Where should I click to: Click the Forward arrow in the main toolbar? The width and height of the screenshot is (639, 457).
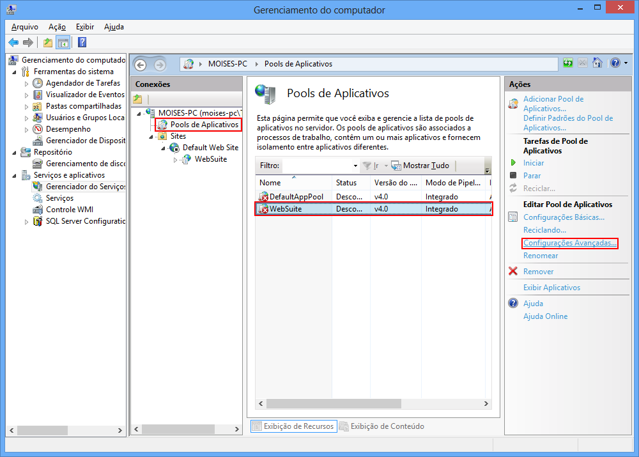point(28,42)
